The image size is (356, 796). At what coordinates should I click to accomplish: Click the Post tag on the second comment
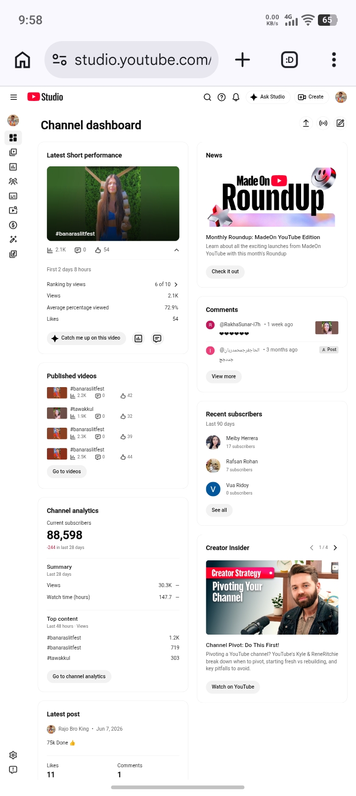click(329, 349)
